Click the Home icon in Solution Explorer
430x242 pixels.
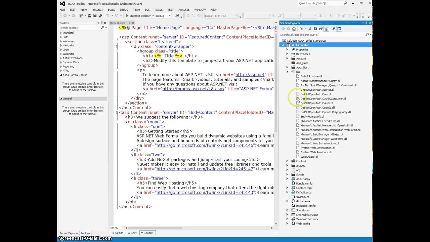[x=294, y=29]
